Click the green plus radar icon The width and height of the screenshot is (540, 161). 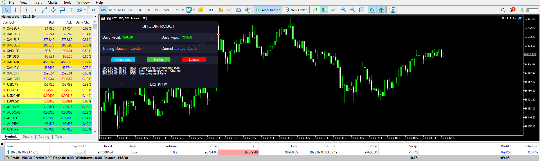click(248, 10)
